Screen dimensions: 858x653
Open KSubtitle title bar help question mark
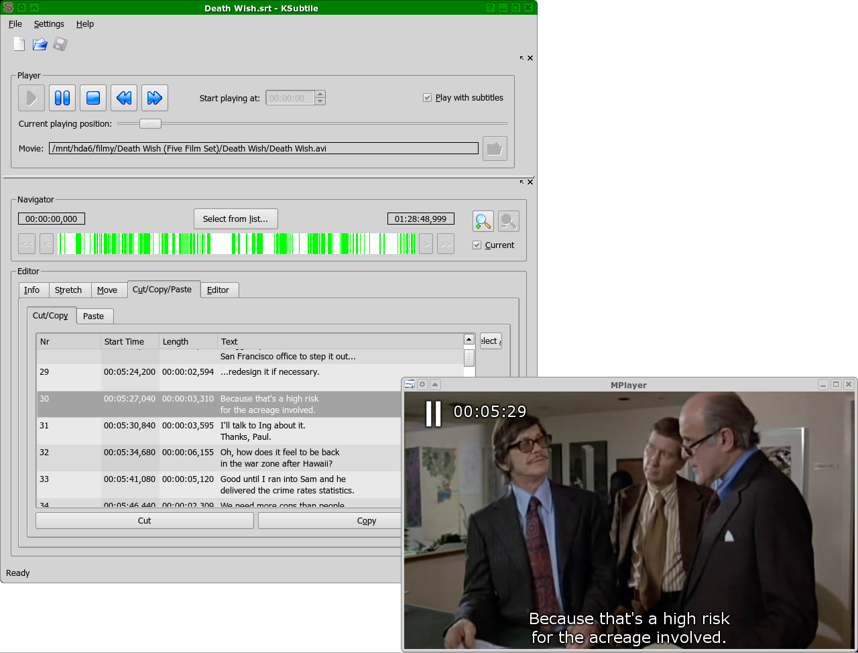490,7
